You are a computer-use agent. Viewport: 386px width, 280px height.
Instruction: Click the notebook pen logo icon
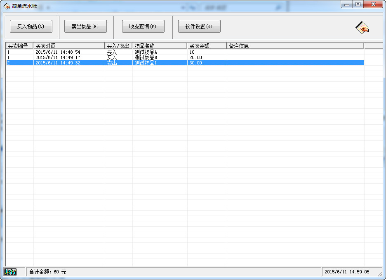(x=362, y=28)
